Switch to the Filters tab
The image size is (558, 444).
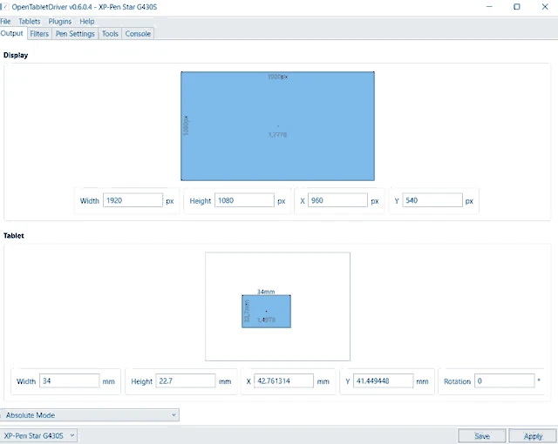tap(39, 34)
